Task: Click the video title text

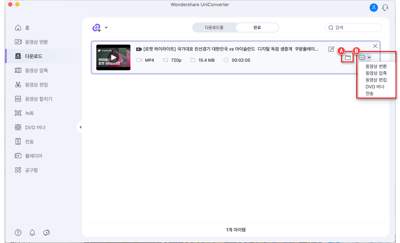Action: pos(231,49)
